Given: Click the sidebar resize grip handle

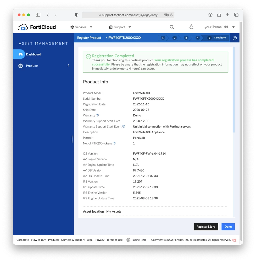Looking at the screenshot, I should pos(73,139).
